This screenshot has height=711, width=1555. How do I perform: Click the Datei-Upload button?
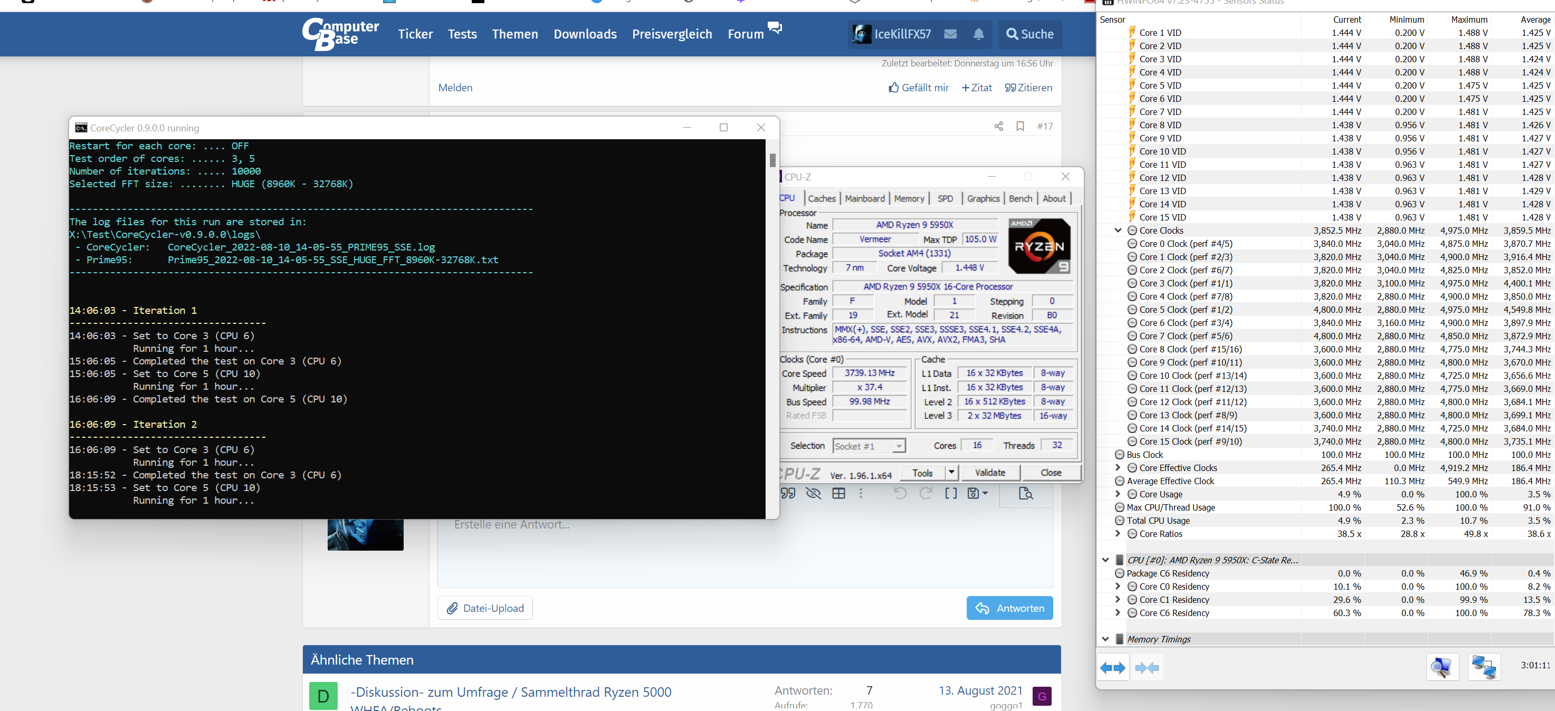click(x=485, y=608)
